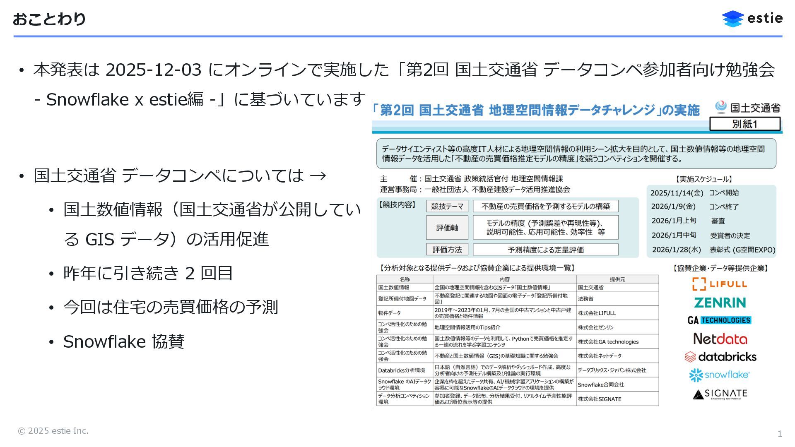Click the 評価方法 box
Viewport: 795px width, 447px height.
tap(447, 250)
